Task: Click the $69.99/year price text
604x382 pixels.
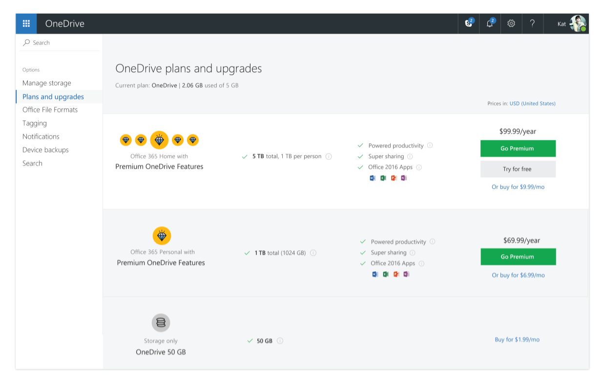Action: 521,241
